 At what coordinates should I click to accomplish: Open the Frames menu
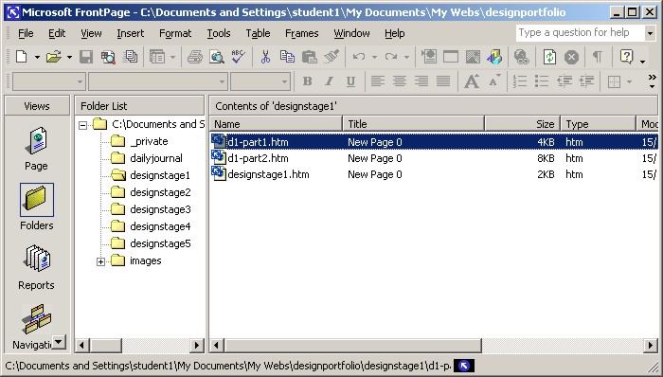pos(302,33)
